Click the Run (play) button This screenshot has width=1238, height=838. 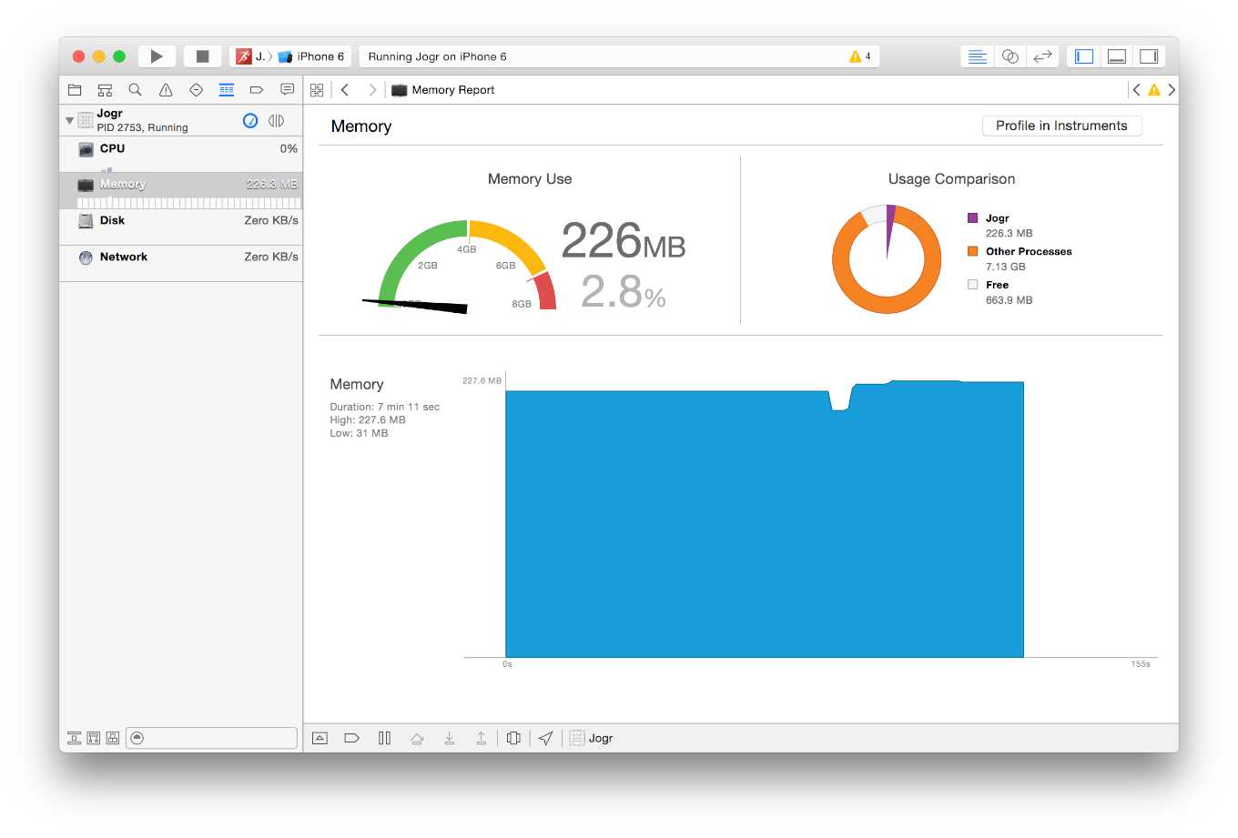tap(157, 56)
